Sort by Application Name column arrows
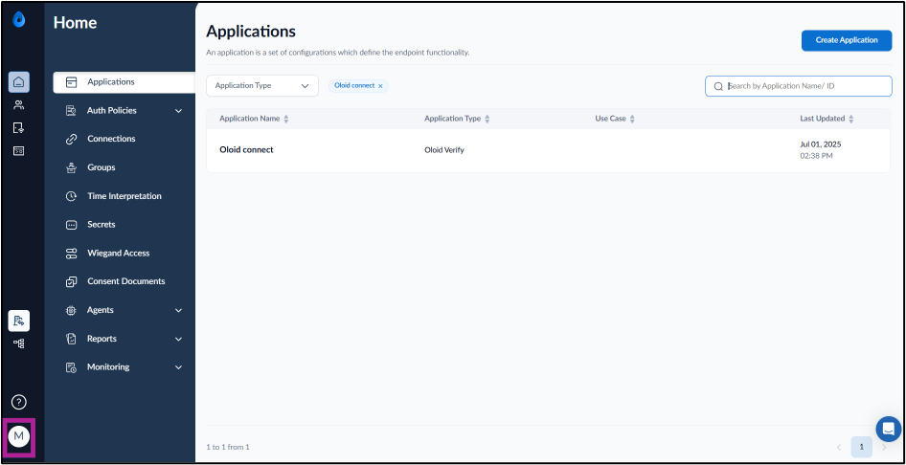The height and width of the screenshot is (465, 906). (x=286, y=119)
